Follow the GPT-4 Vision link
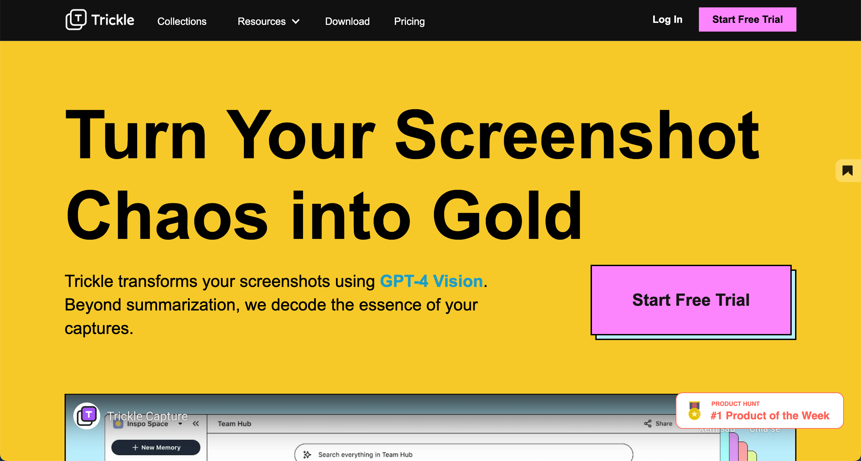 tap(431, 281)
